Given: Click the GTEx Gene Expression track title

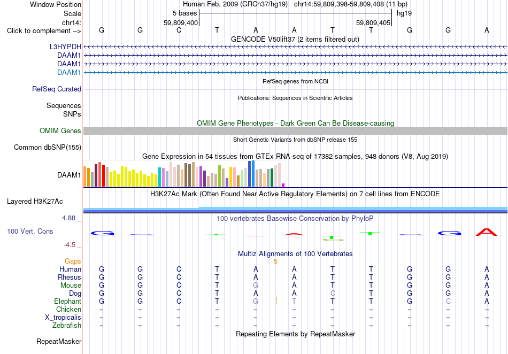Looking at the screenshot, I should coord(295,157).
